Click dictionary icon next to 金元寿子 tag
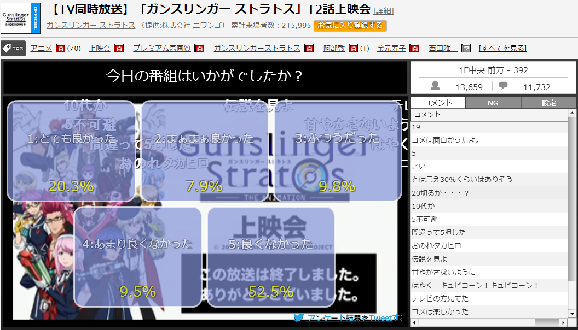This screenshot has height=330, width=578. click(x=414, y=48)
